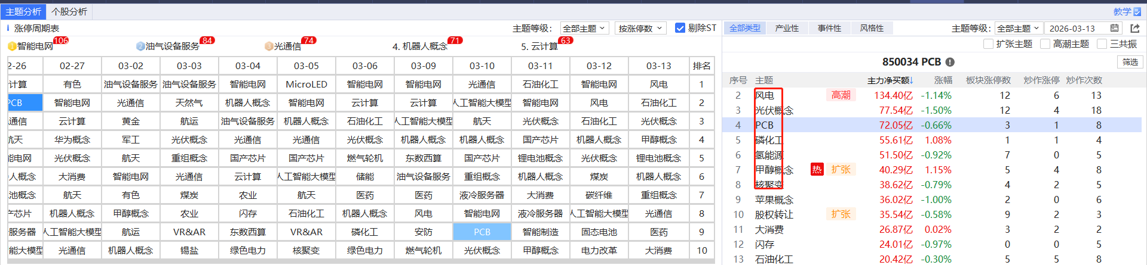1147x265 pixels.
Task: Open the left panel 主题等级 dropdown
Action: 584,28
